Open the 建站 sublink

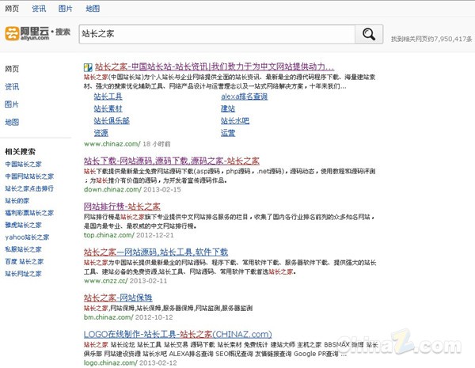[x=228, y=108]
